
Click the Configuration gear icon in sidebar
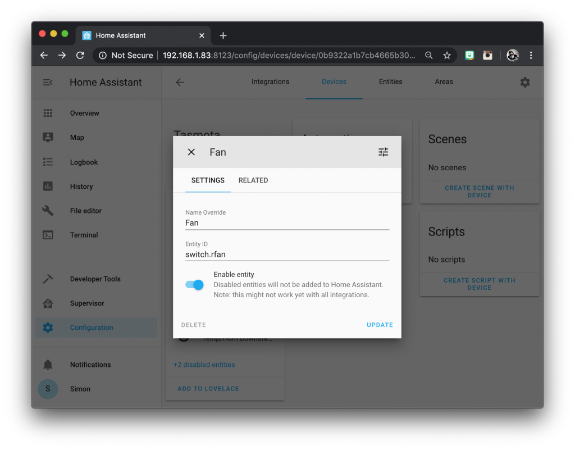pos(48,328)
